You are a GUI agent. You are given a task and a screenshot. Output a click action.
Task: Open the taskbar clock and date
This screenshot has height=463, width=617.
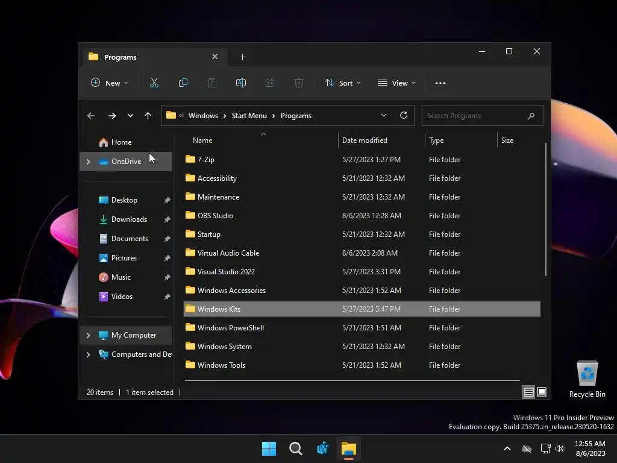(x=590, y=449)
